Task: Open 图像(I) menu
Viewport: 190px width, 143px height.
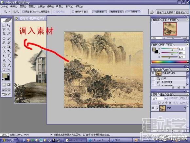Action: click(x=23, y=7)
